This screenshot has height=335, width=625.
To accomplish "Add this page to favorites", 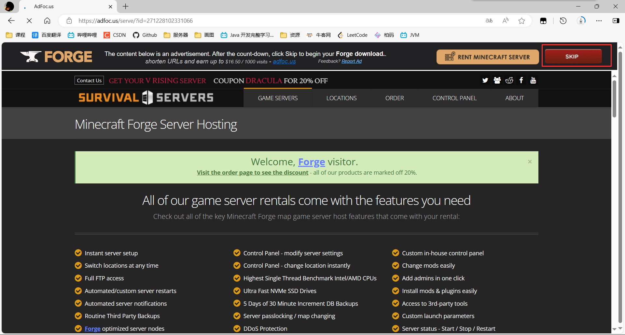I will click(x=522, y=21).
